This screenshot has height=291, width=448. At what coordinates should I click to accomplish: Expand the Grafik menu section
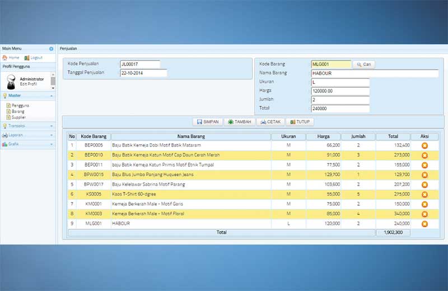click(x=28, y=144)
